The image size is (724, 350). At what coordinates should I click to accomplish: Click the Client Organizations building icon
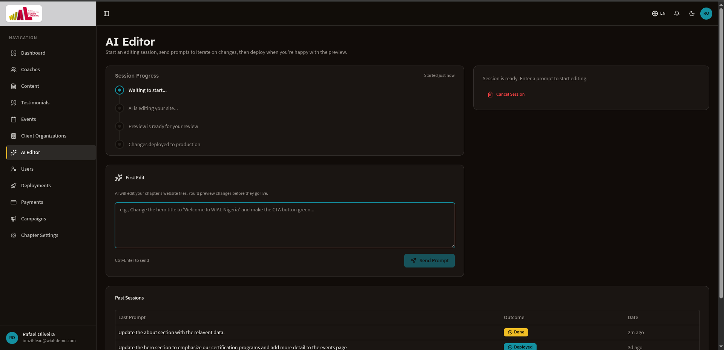click(x=14, y=136)
